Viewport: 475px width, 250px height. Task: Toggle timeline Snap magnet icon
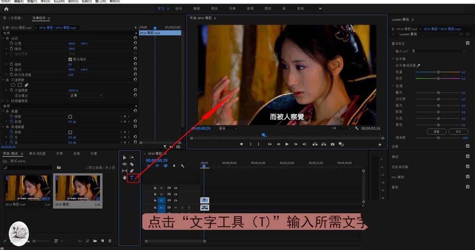(157, 166)
